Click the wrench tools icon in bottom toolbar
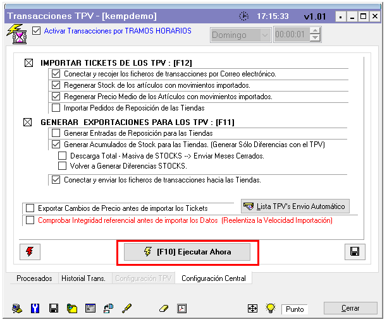The image size is (387, 322). point(35,308)
